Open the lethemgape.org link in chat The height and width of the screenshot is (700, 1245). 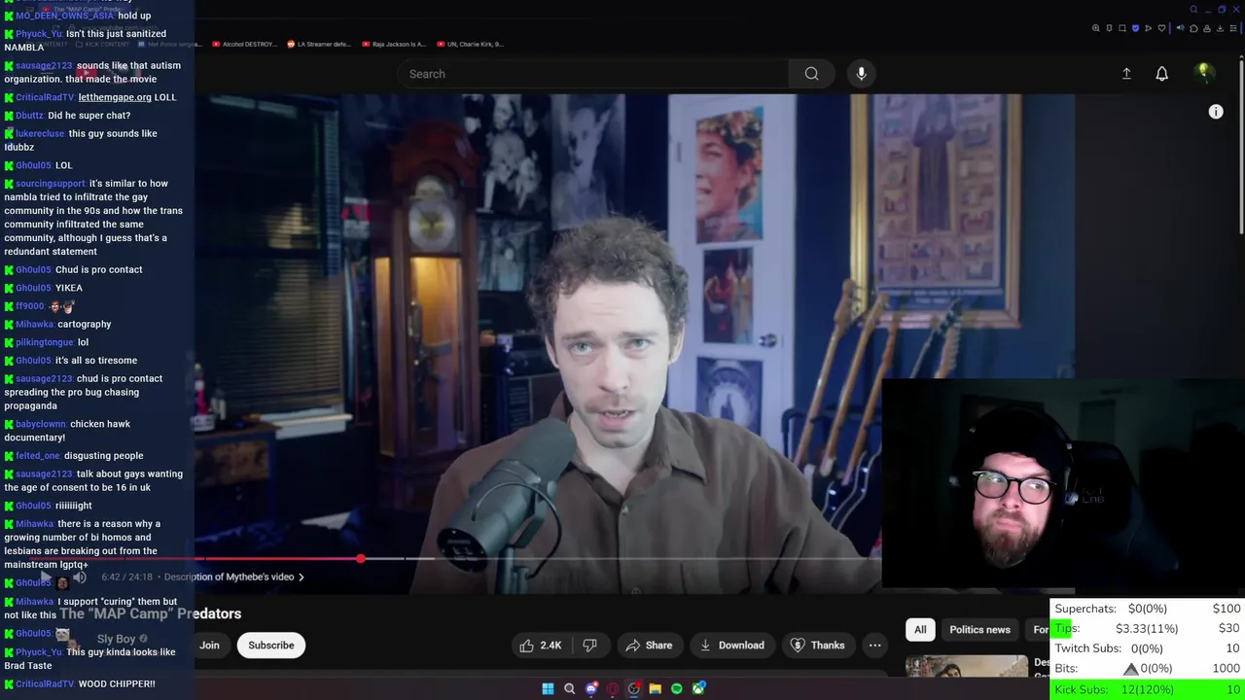(115, 97)
